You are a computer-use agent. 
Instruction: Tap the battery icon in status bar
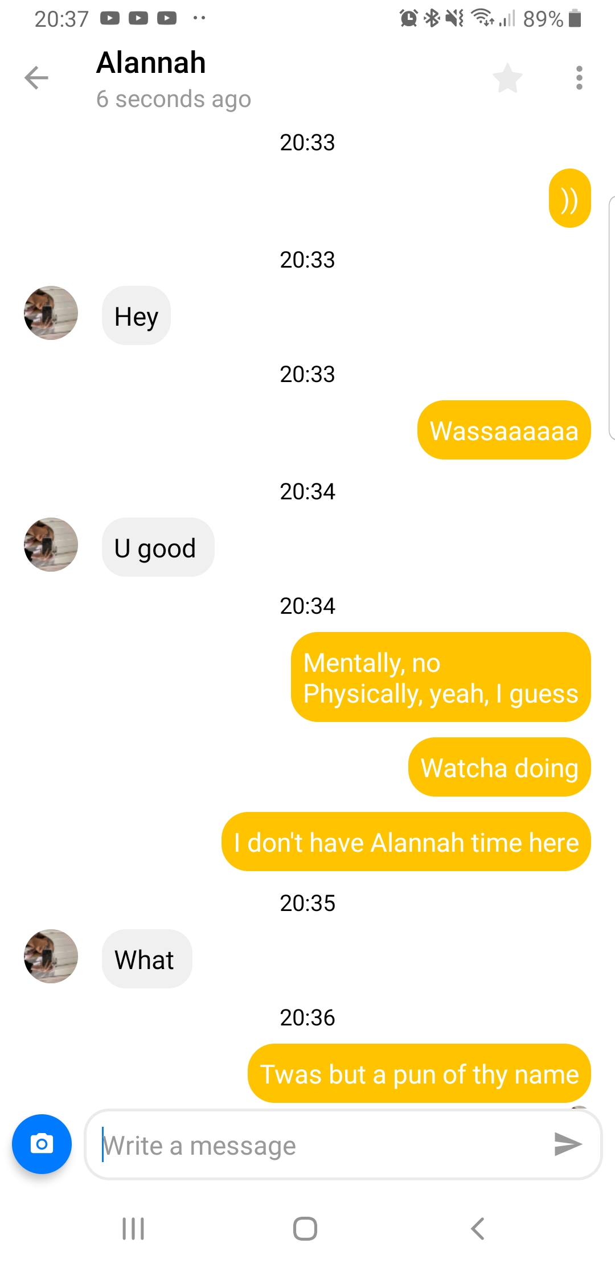pos(575,19)
